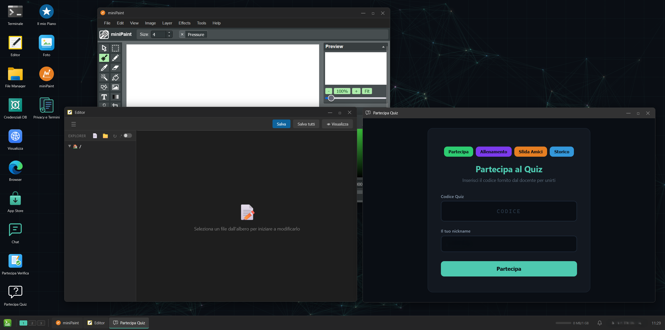Open the Gradient tool in miniPaint

pos(115,97)
